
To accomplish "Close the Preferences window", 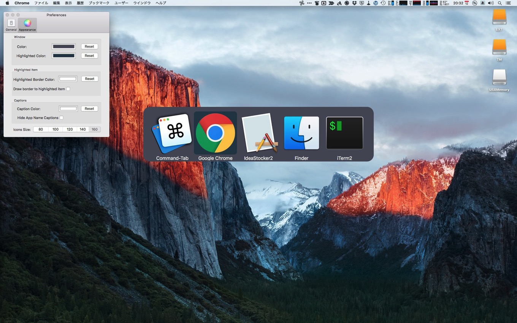I will [7, 15].
